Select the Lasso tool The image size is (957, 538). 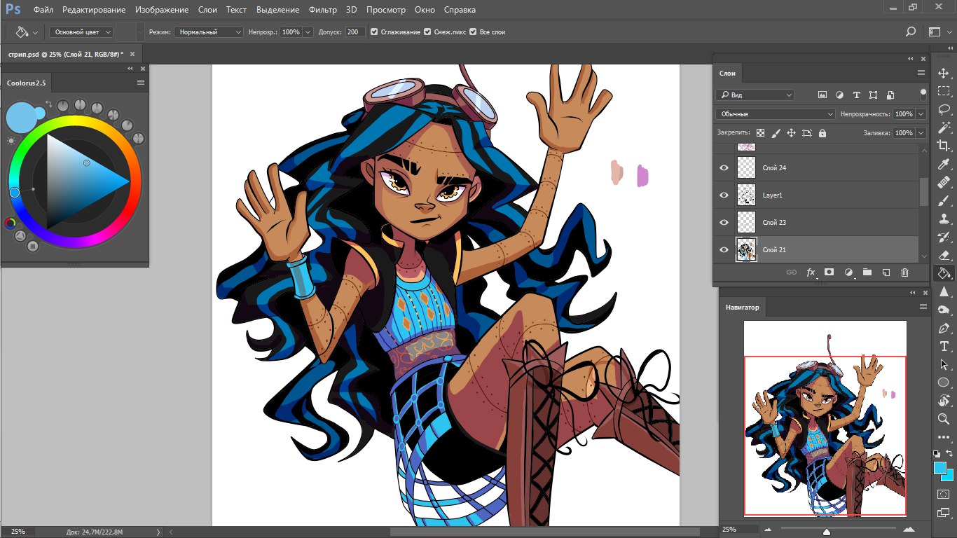944,110
